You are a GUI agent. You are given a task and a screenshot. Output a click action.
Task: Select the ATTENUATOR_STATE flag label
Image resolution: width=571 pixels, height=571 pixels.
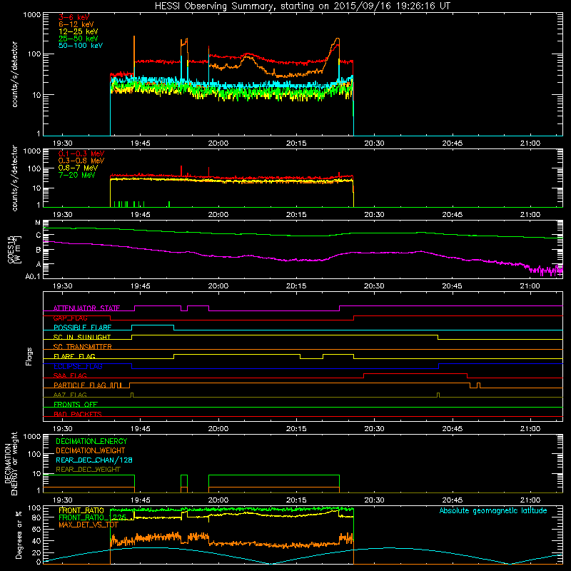(86, 308)
